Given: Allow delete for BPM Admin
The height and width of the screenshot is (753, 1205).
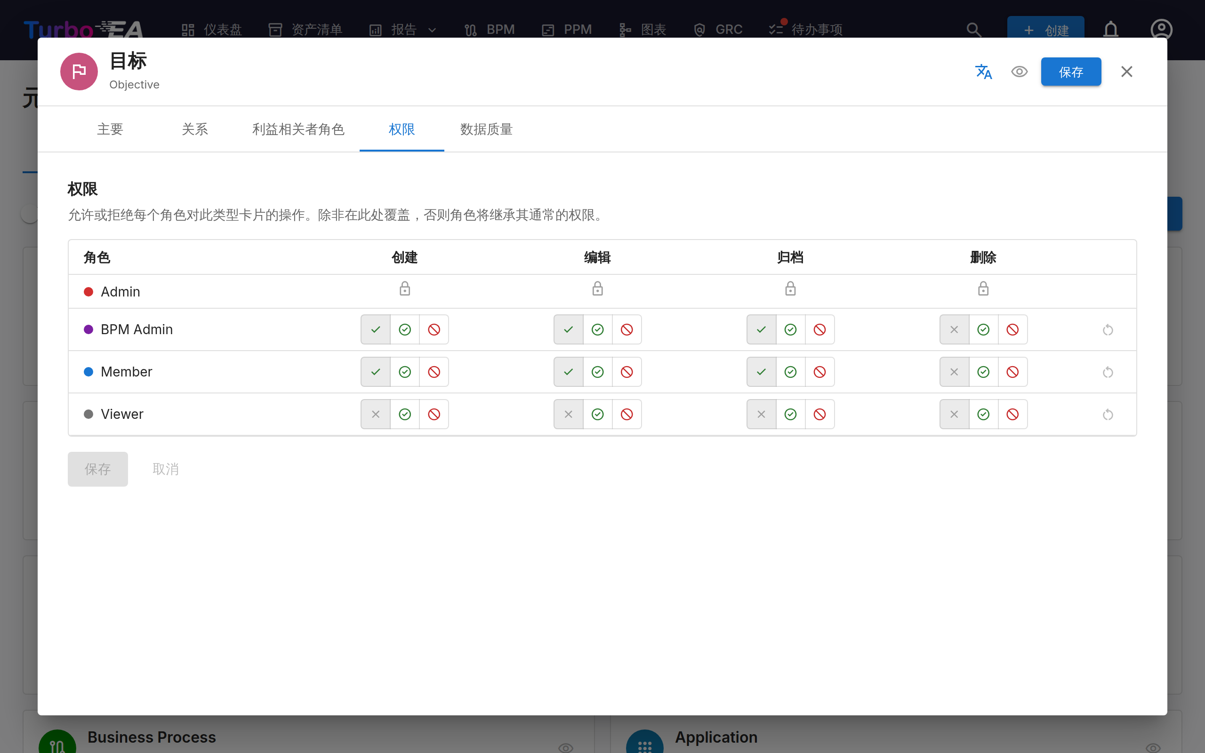Looking at the screenshot, I should (x=983, y=330).
